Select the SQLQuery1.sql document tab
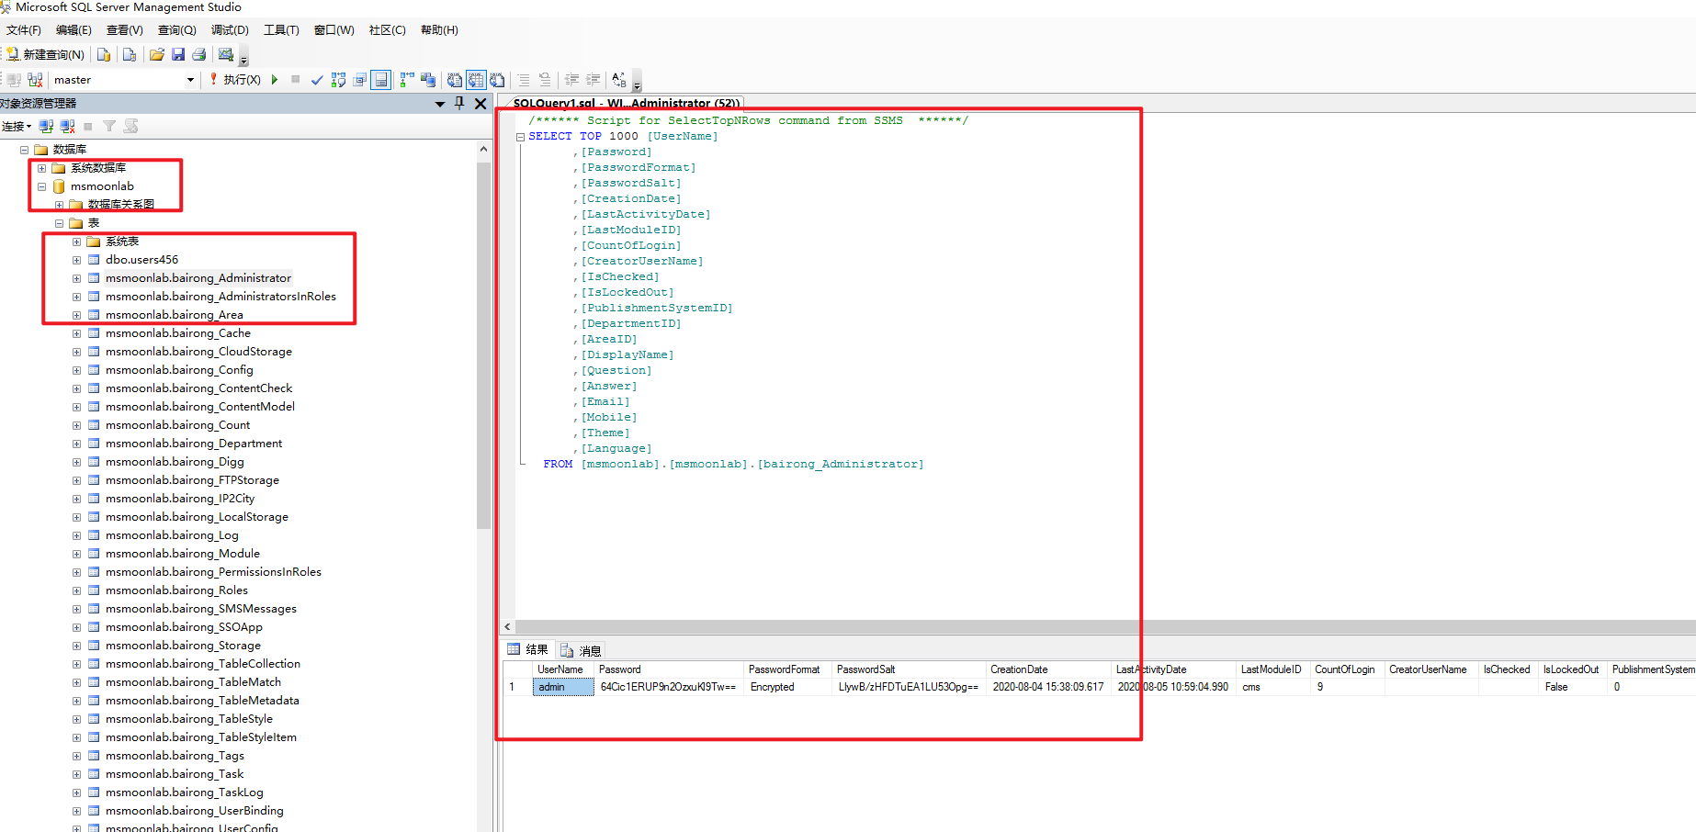 [x=625, y=103]
